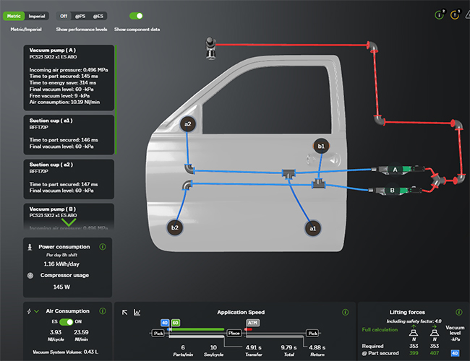470x361 pixels.
Task: Click the 399 part secured force value
Action: [x=414, y=353]
